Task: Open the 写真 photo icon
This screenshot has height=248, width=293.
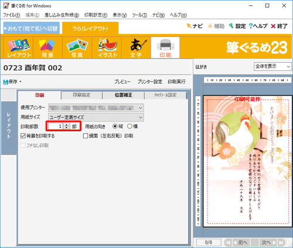Action: pyautogui.click(x=77, y=47)
